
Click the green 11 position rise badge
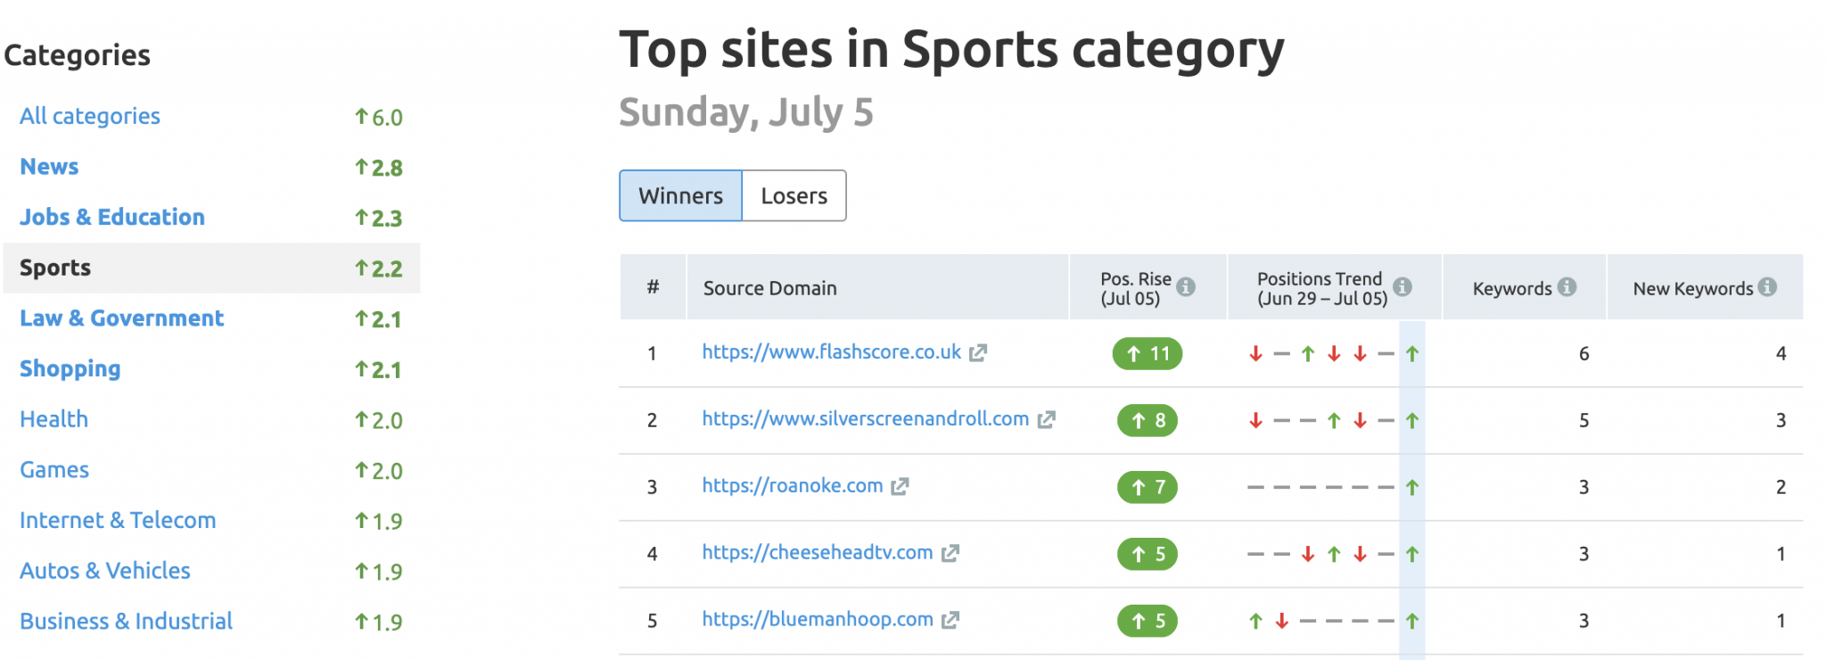coord(1147,353)
